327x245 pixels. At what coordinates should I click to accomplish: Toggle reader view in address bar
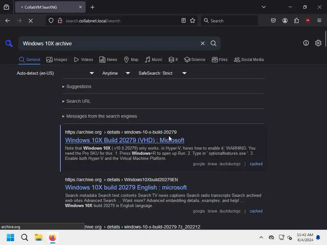pyautogui.click(x=184, y=21)
